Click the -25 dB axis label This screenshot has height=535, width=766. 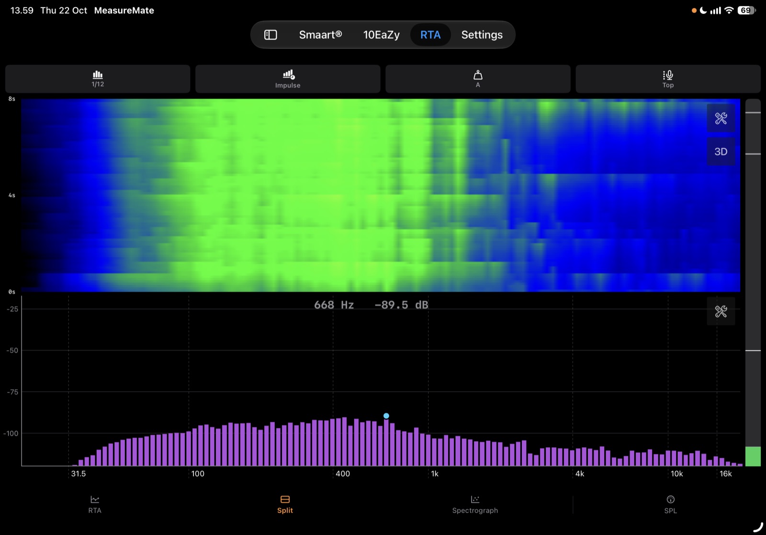tap(12, 309)
